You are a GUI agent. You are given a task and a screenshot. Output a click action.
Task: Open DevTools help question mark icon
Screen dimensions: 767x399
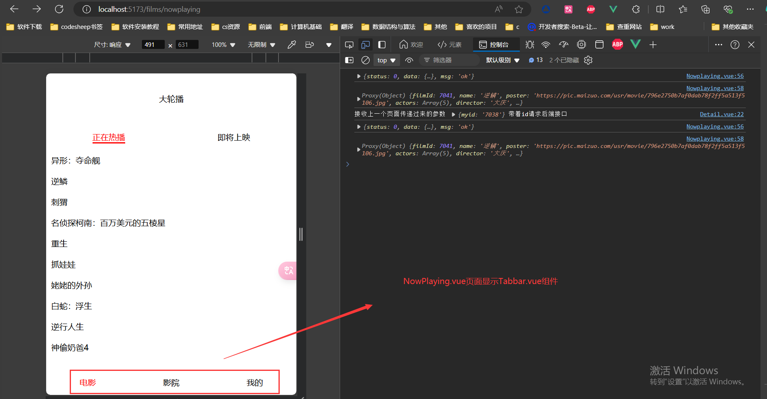tap(735, 44)
